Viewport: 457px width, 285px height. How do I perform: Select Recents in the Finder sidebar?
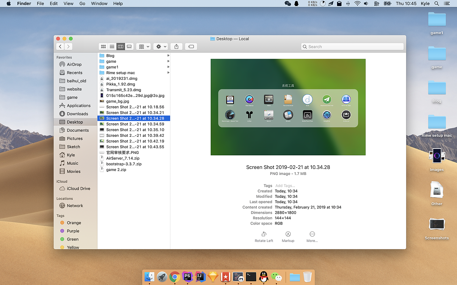(x=75, y=73)
